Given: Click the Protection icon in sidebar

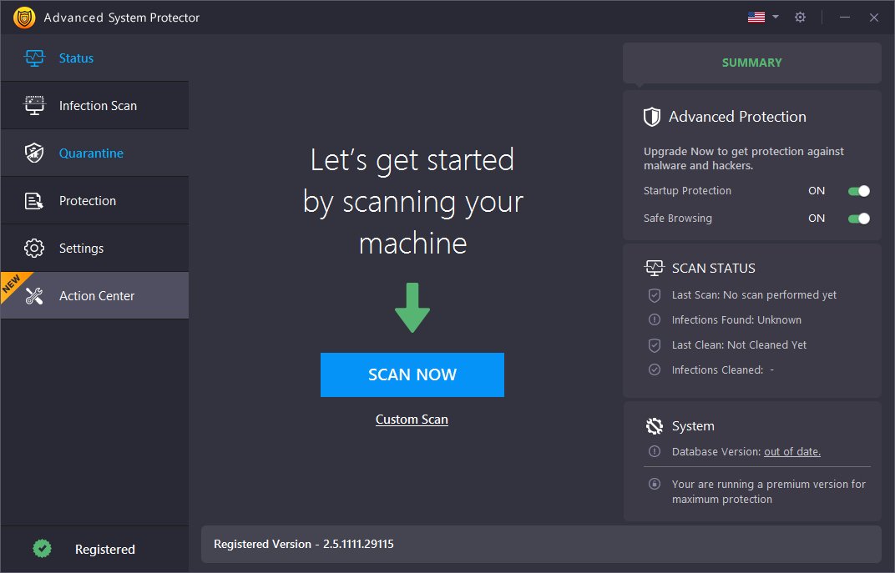Looking at the screenshot, I should click(34, 201).
